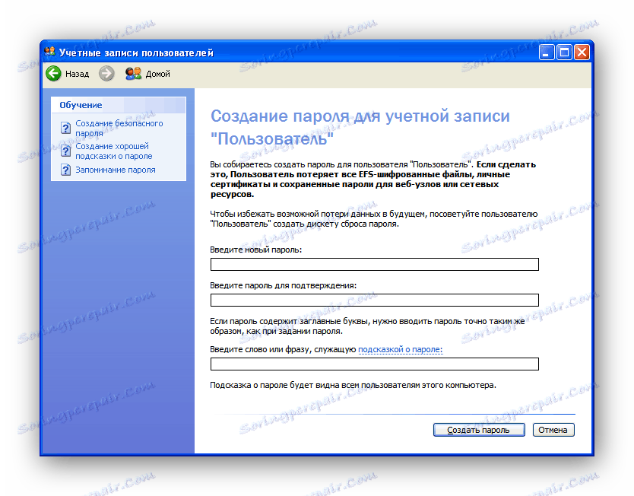This screenshot has width=634, height=496.
Task: Focus the new password input field
Action: pyautogui.click(x=375, y=264)
